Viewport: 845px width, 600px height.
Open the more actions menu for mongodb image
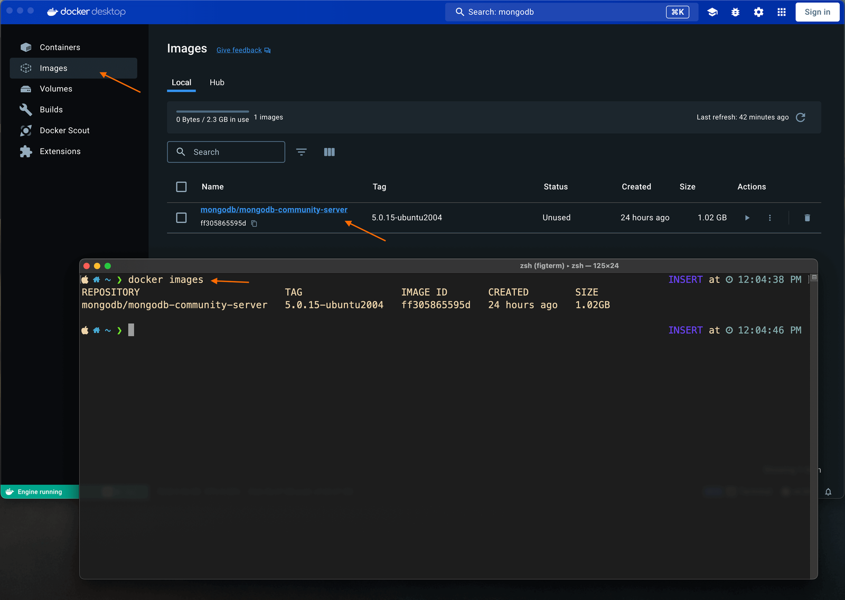coord(769,217)
